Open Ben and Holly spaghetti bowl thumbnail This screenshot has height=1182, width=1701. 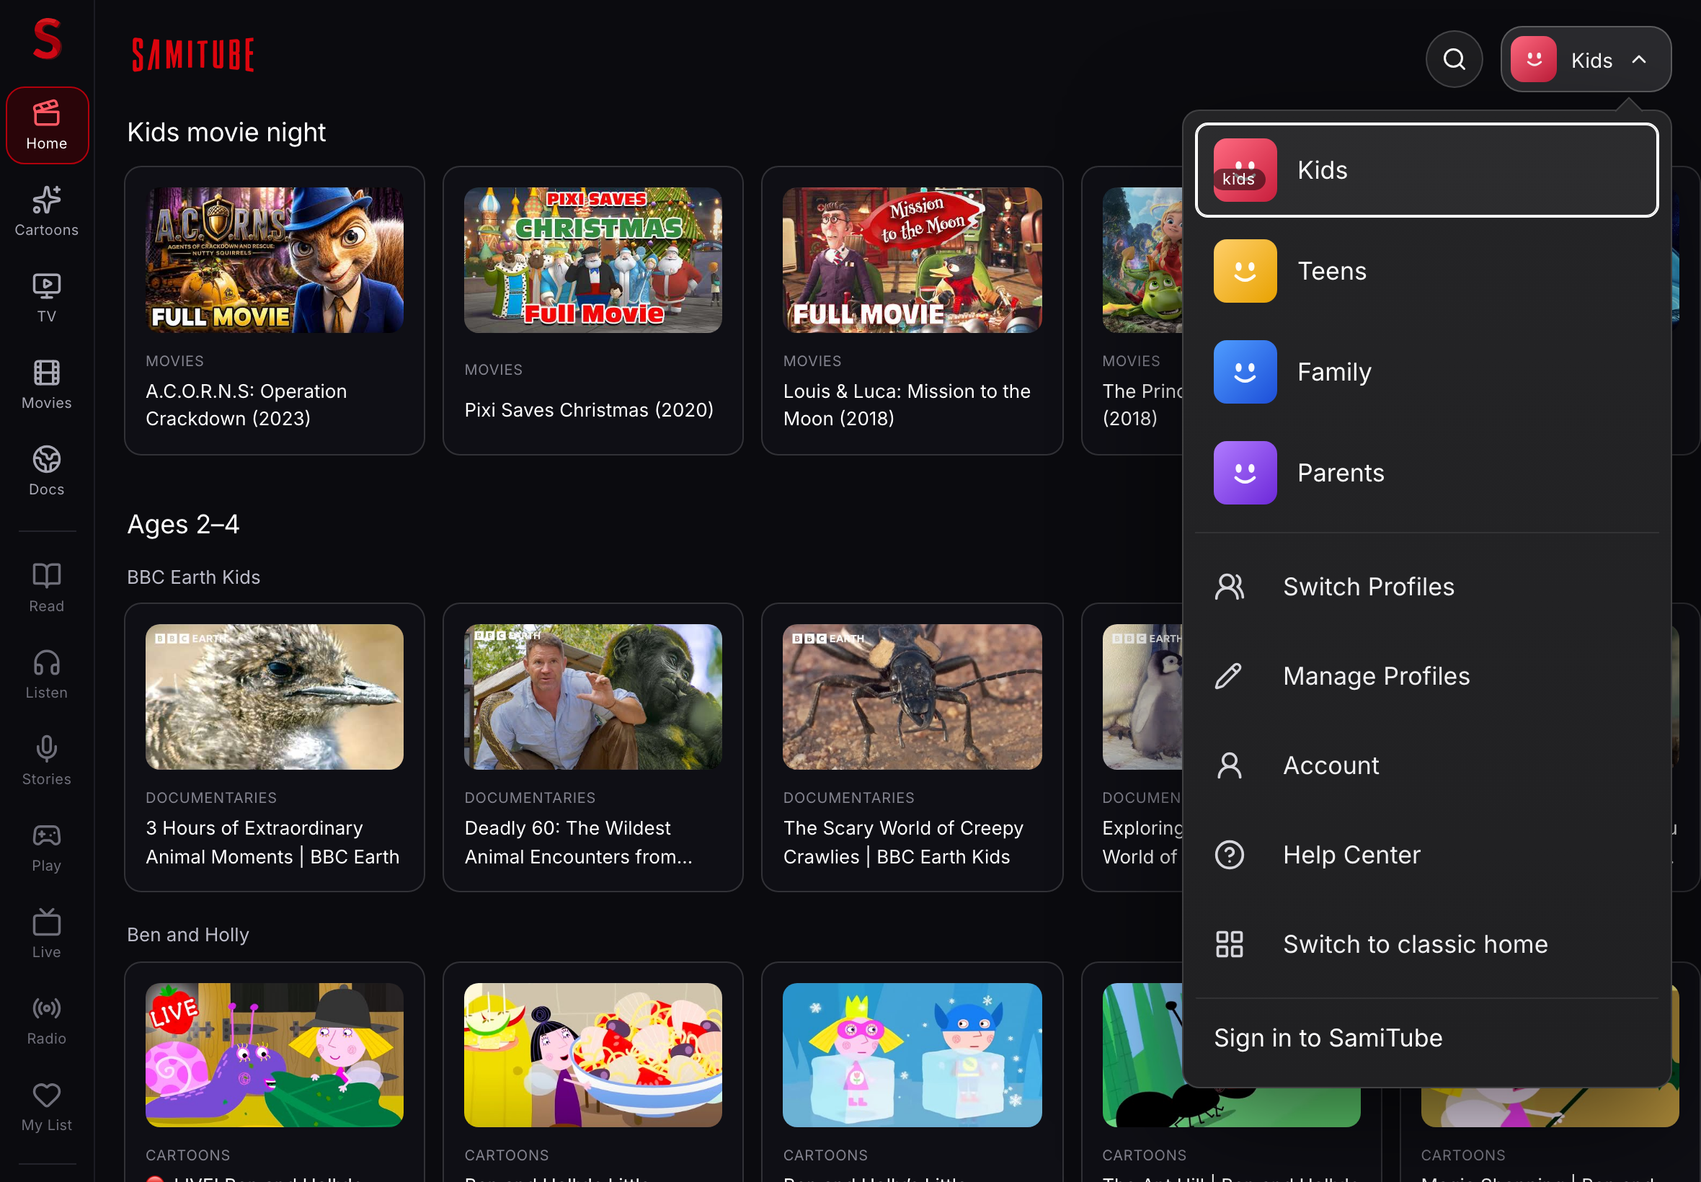pyautogui.click(x=593, y=1054)
